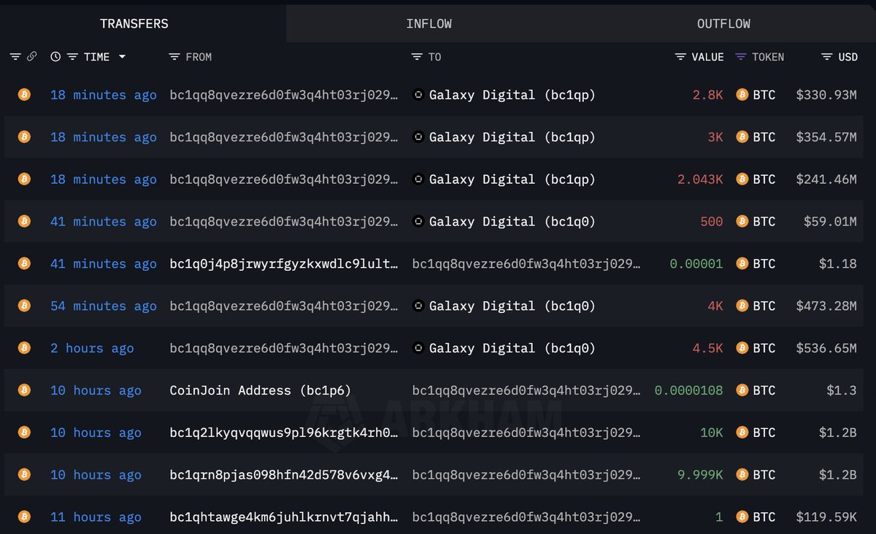Viewport: 876px width, 534px height.
Task: Select the Bitcoin icon on the first transfer row
Action: 24,95
